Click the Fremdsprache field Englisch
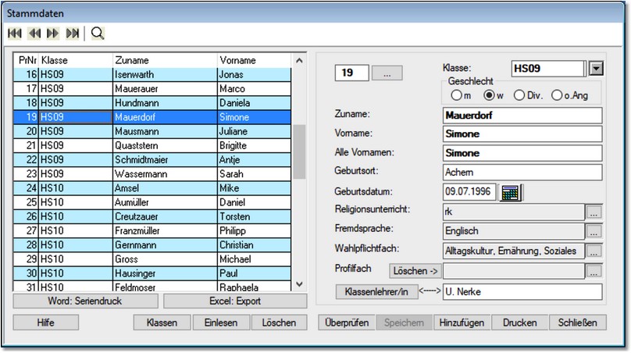 coord(514,231)
